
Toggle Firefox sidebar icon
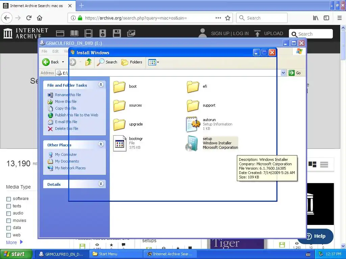tap(326, 18)
